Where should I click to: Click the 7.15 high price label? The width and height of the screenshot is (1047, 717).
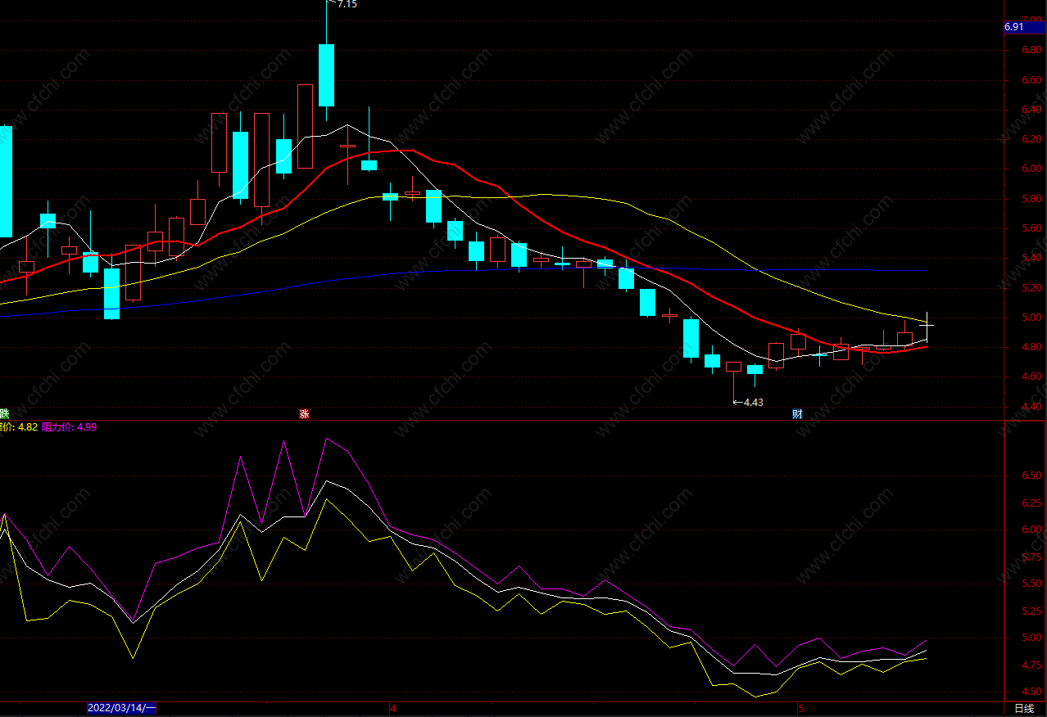pyautogui.click(x=347, y=4)
